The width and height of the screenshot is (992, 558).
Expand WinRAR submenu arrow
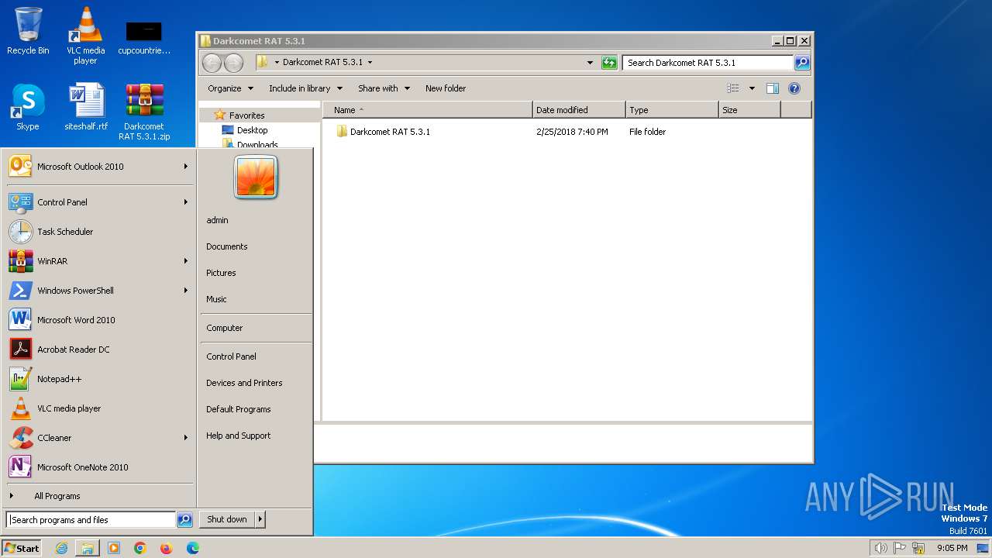click(186, 261)
